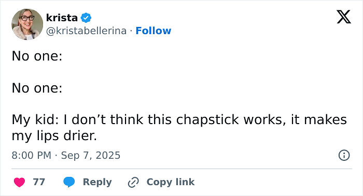The image size is (363, 196).
Task: Open krista's profile picture
Action: (27, 24)
